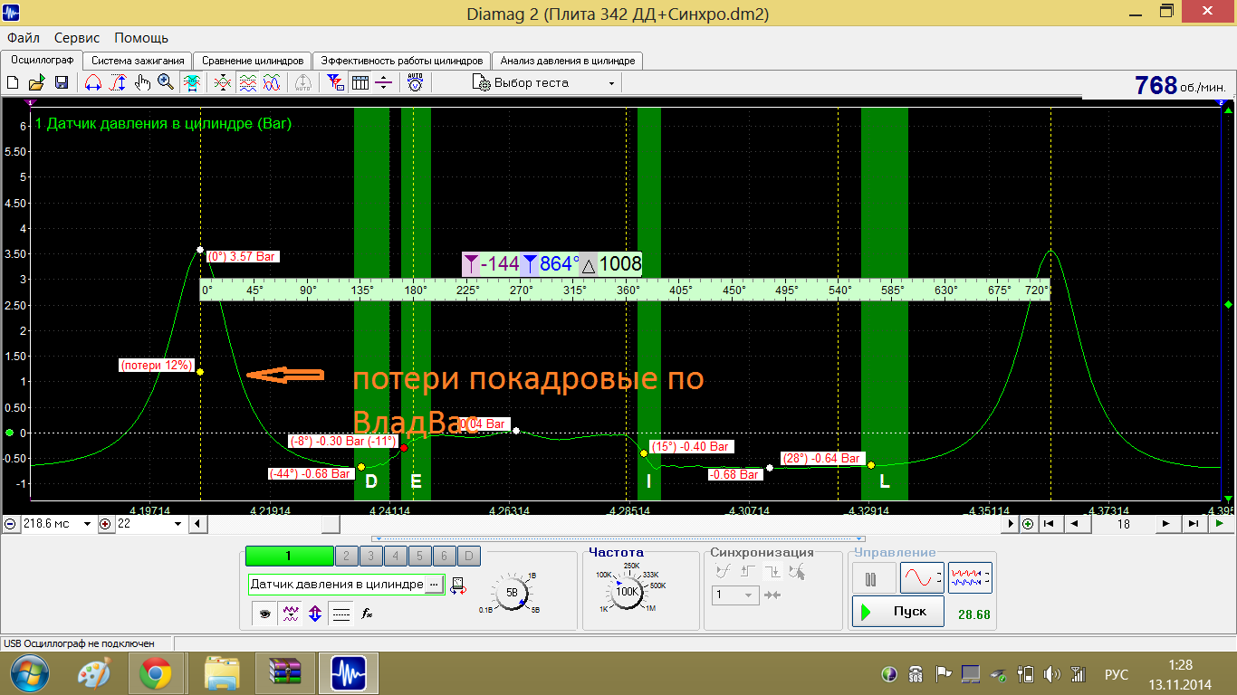Click the Датчик давления в цилиндре sensor field
The image size is (1237, 695).
click(x=337, y=585)
